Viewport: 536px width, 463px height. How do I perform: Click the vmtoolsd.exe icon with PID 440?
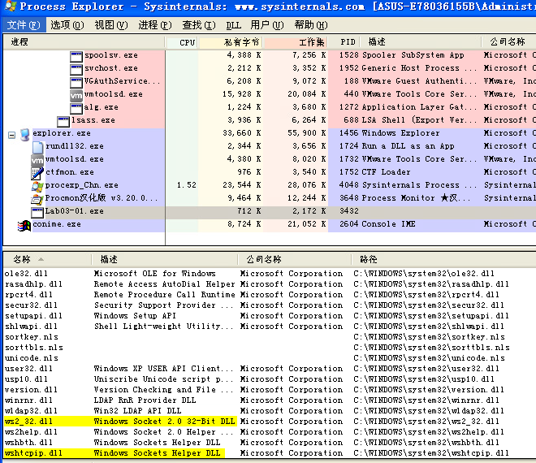(76, 95)
